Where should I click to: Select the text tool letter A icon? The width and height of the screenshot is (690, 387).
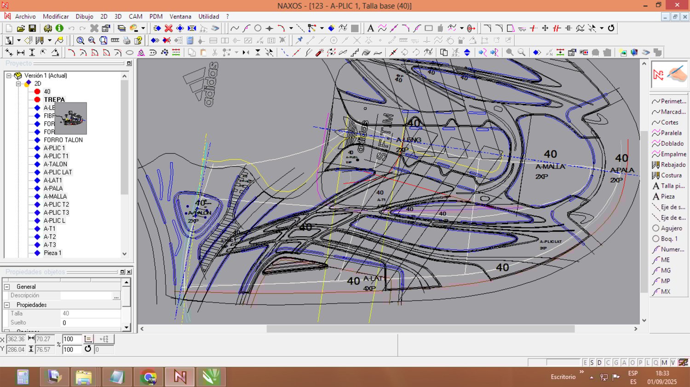[370, 28]
